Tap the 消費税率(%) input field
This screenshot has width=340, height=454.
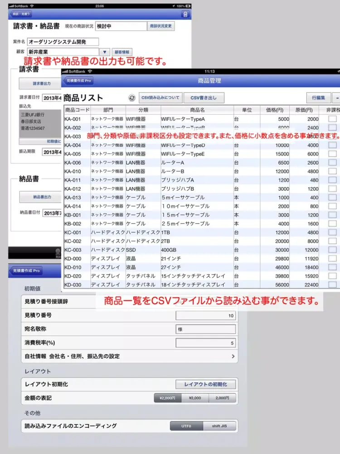(x=205, y=343)
